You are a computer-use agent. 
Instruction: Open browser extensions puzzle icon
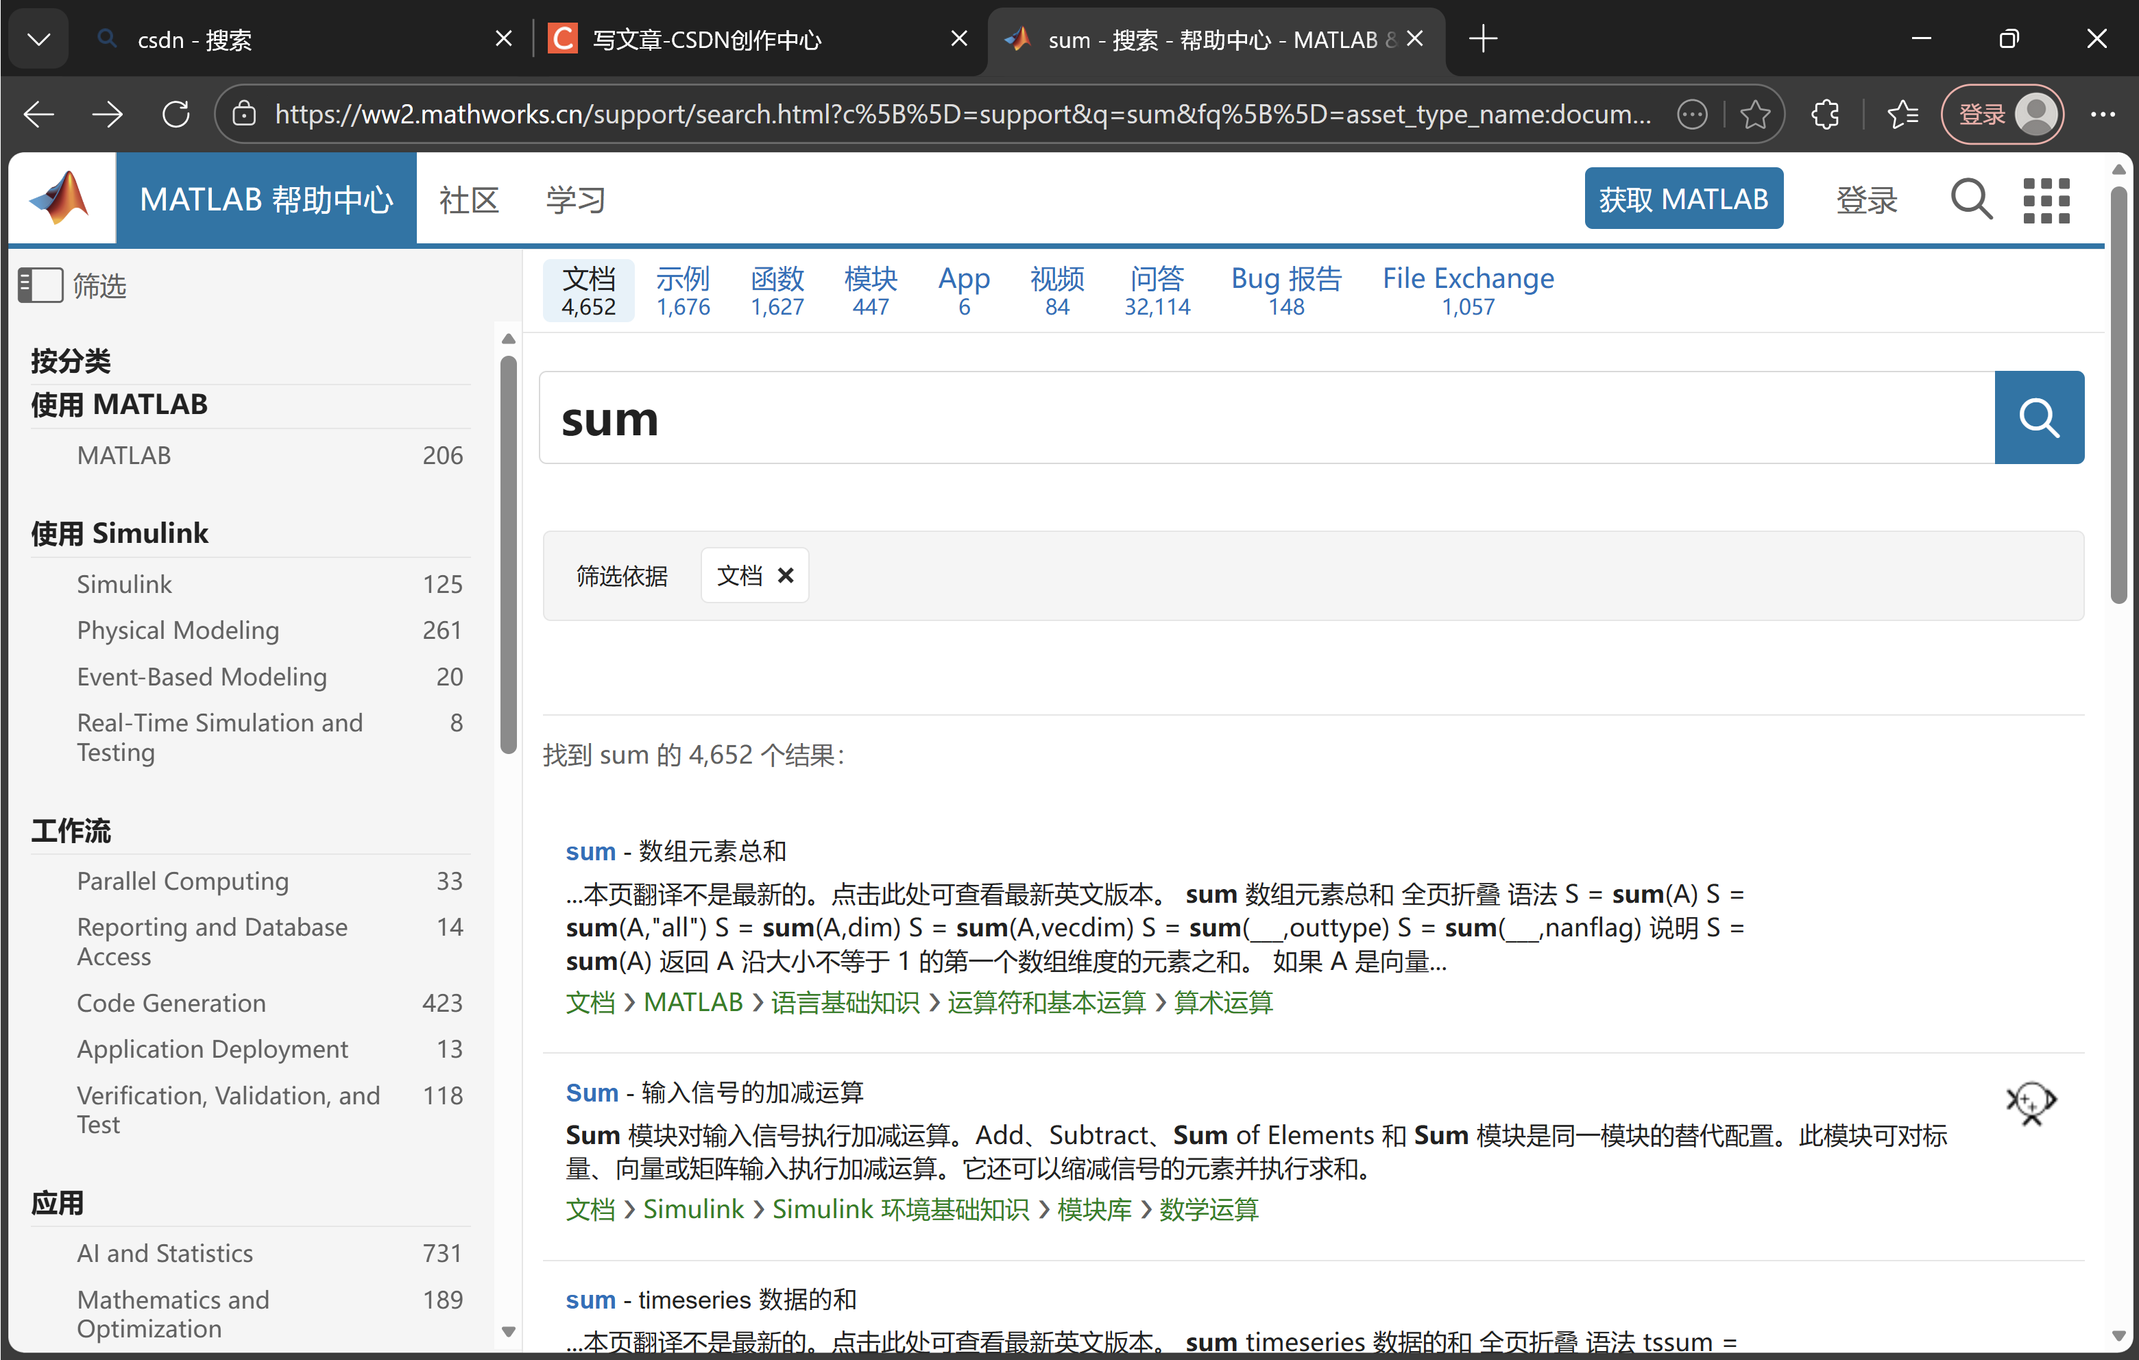tap(1824, 114)
